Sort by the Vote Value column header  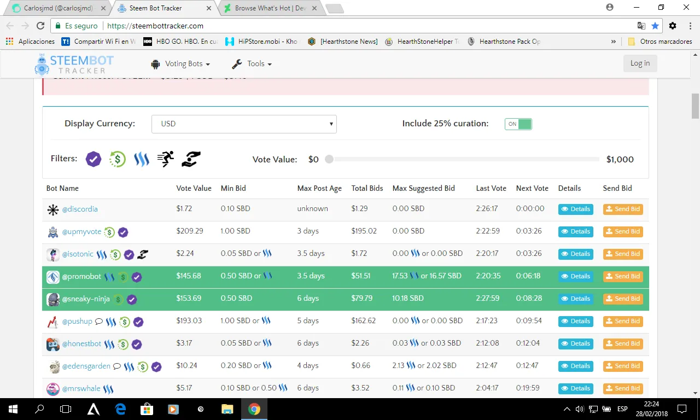point(194,188)
